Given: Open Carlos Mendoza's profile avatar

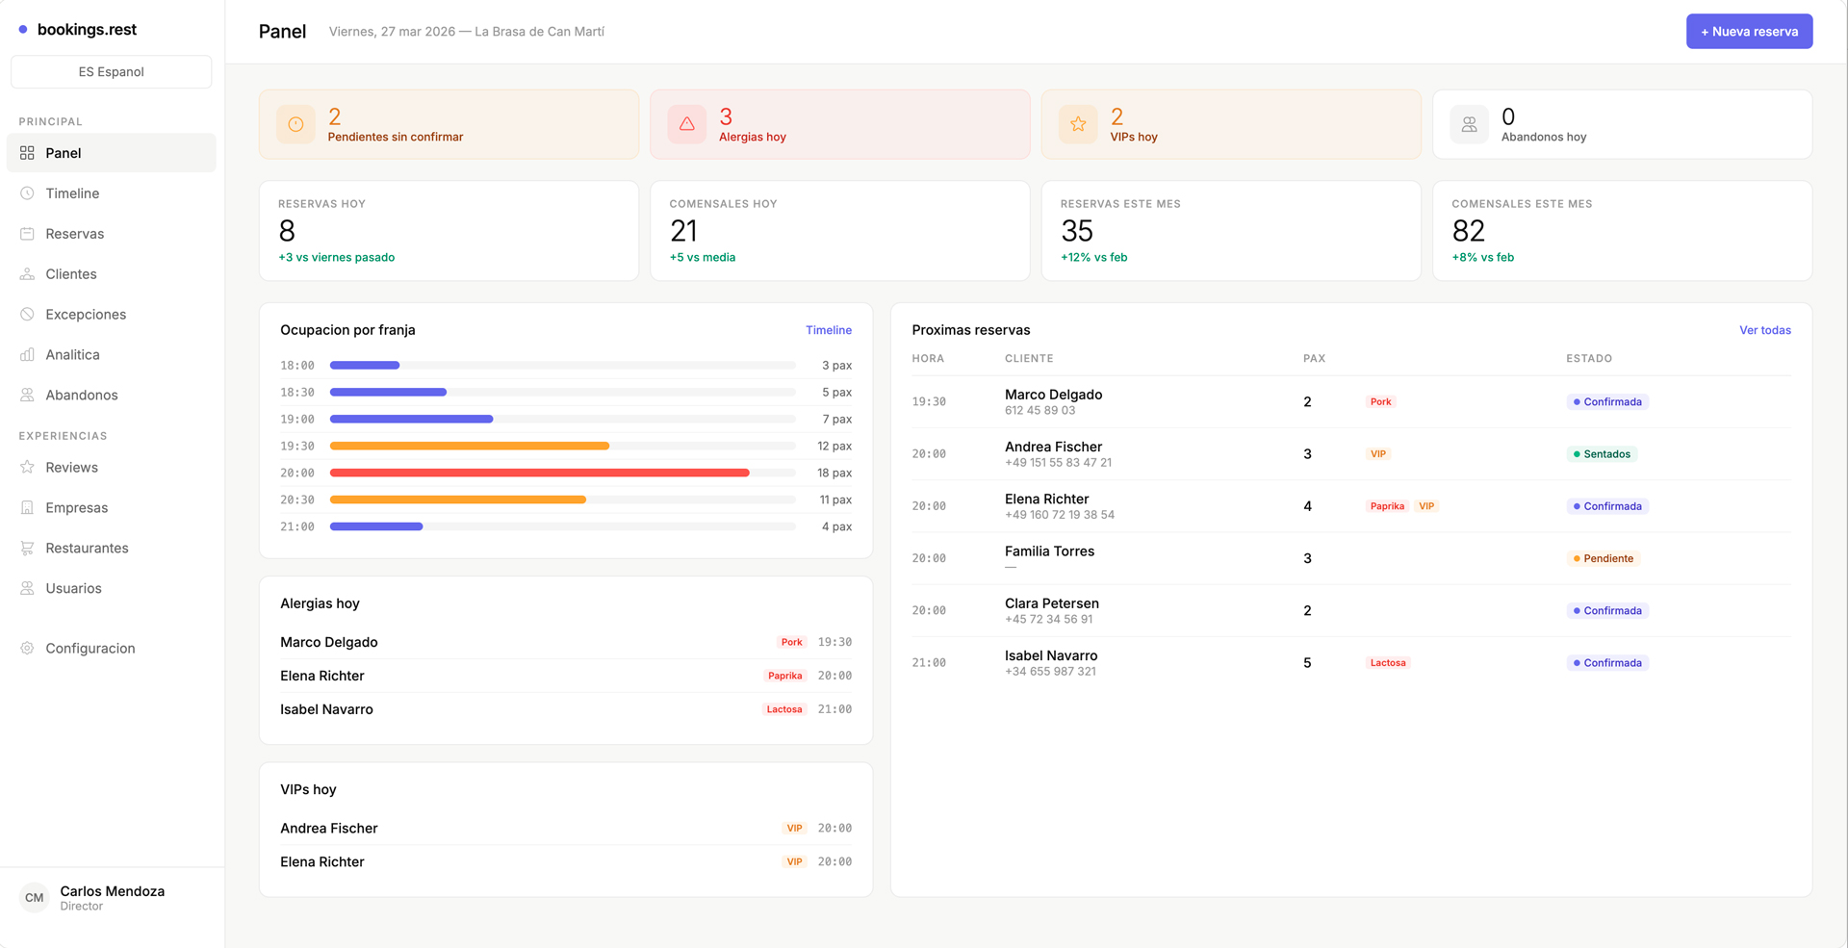Looking at the screenshot, I should click(x=34, y=897).
